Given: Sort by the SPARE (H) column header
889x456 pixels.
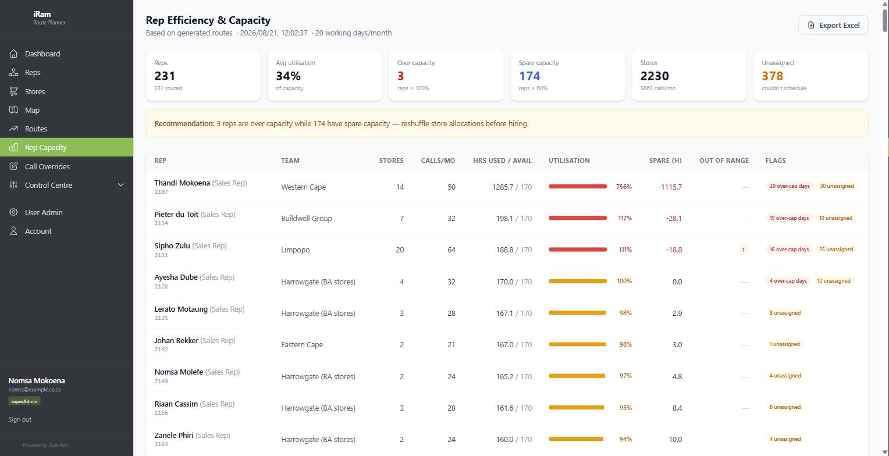Looking at the screenshot, I should pos(665,161).
